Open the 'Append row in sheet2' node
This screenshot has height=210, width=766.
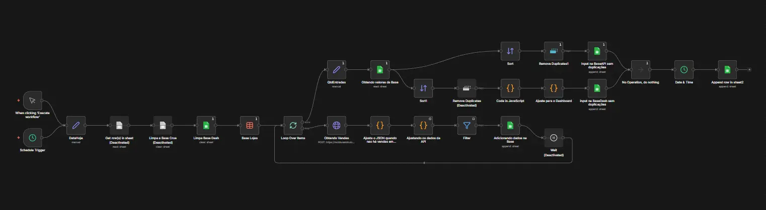point(727,70)
